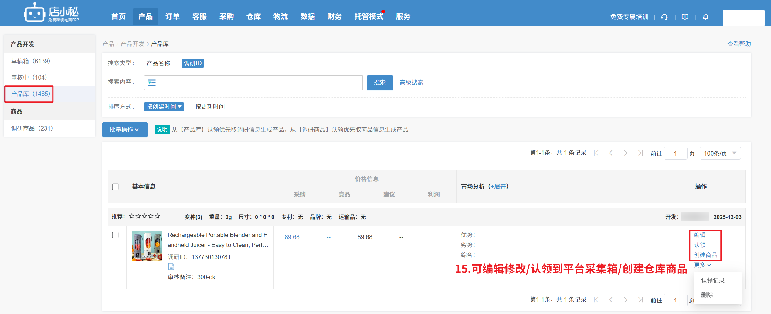Check the Rechargeable Portable Blender row checkbox

(115, 235)
